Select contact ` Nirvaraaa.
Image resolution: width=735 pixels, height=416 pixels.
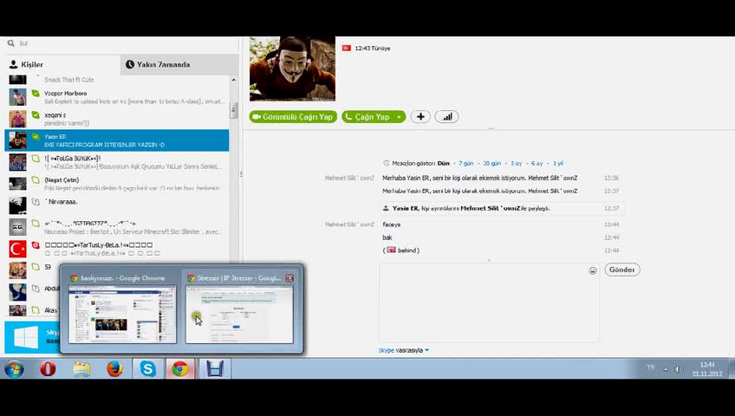117,205
